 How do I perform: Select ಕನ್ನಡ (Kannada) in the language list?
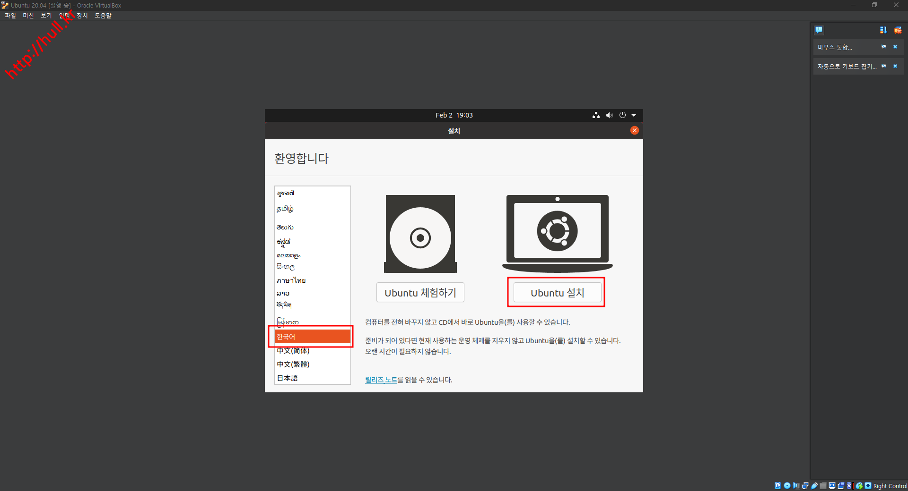tap(313, 242)
